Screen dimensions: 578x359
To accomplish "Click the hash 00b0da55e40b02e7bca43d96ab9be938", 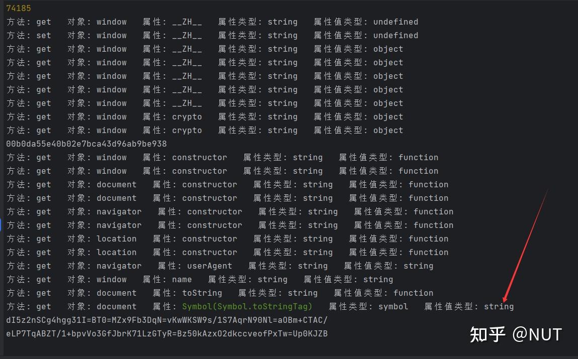I will [86, 144].
